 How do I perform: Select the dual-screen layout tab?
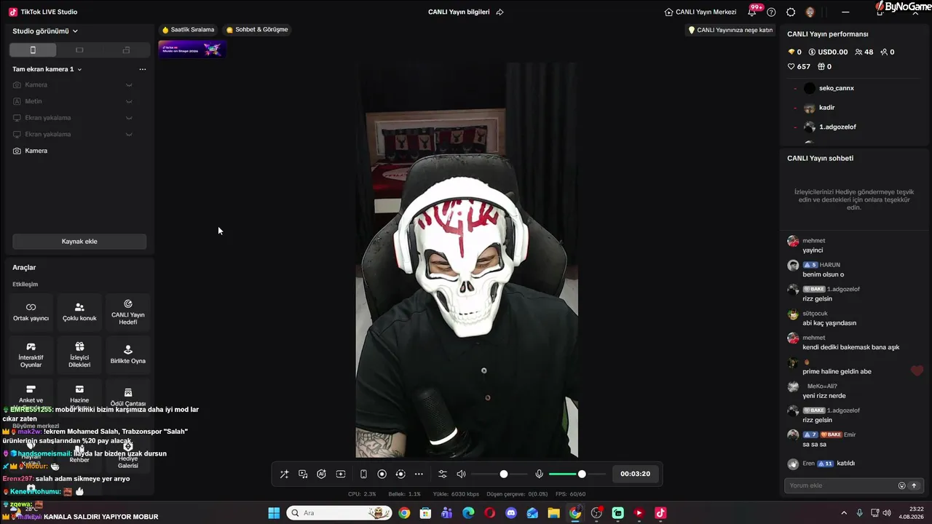click(x=126, y=50)
